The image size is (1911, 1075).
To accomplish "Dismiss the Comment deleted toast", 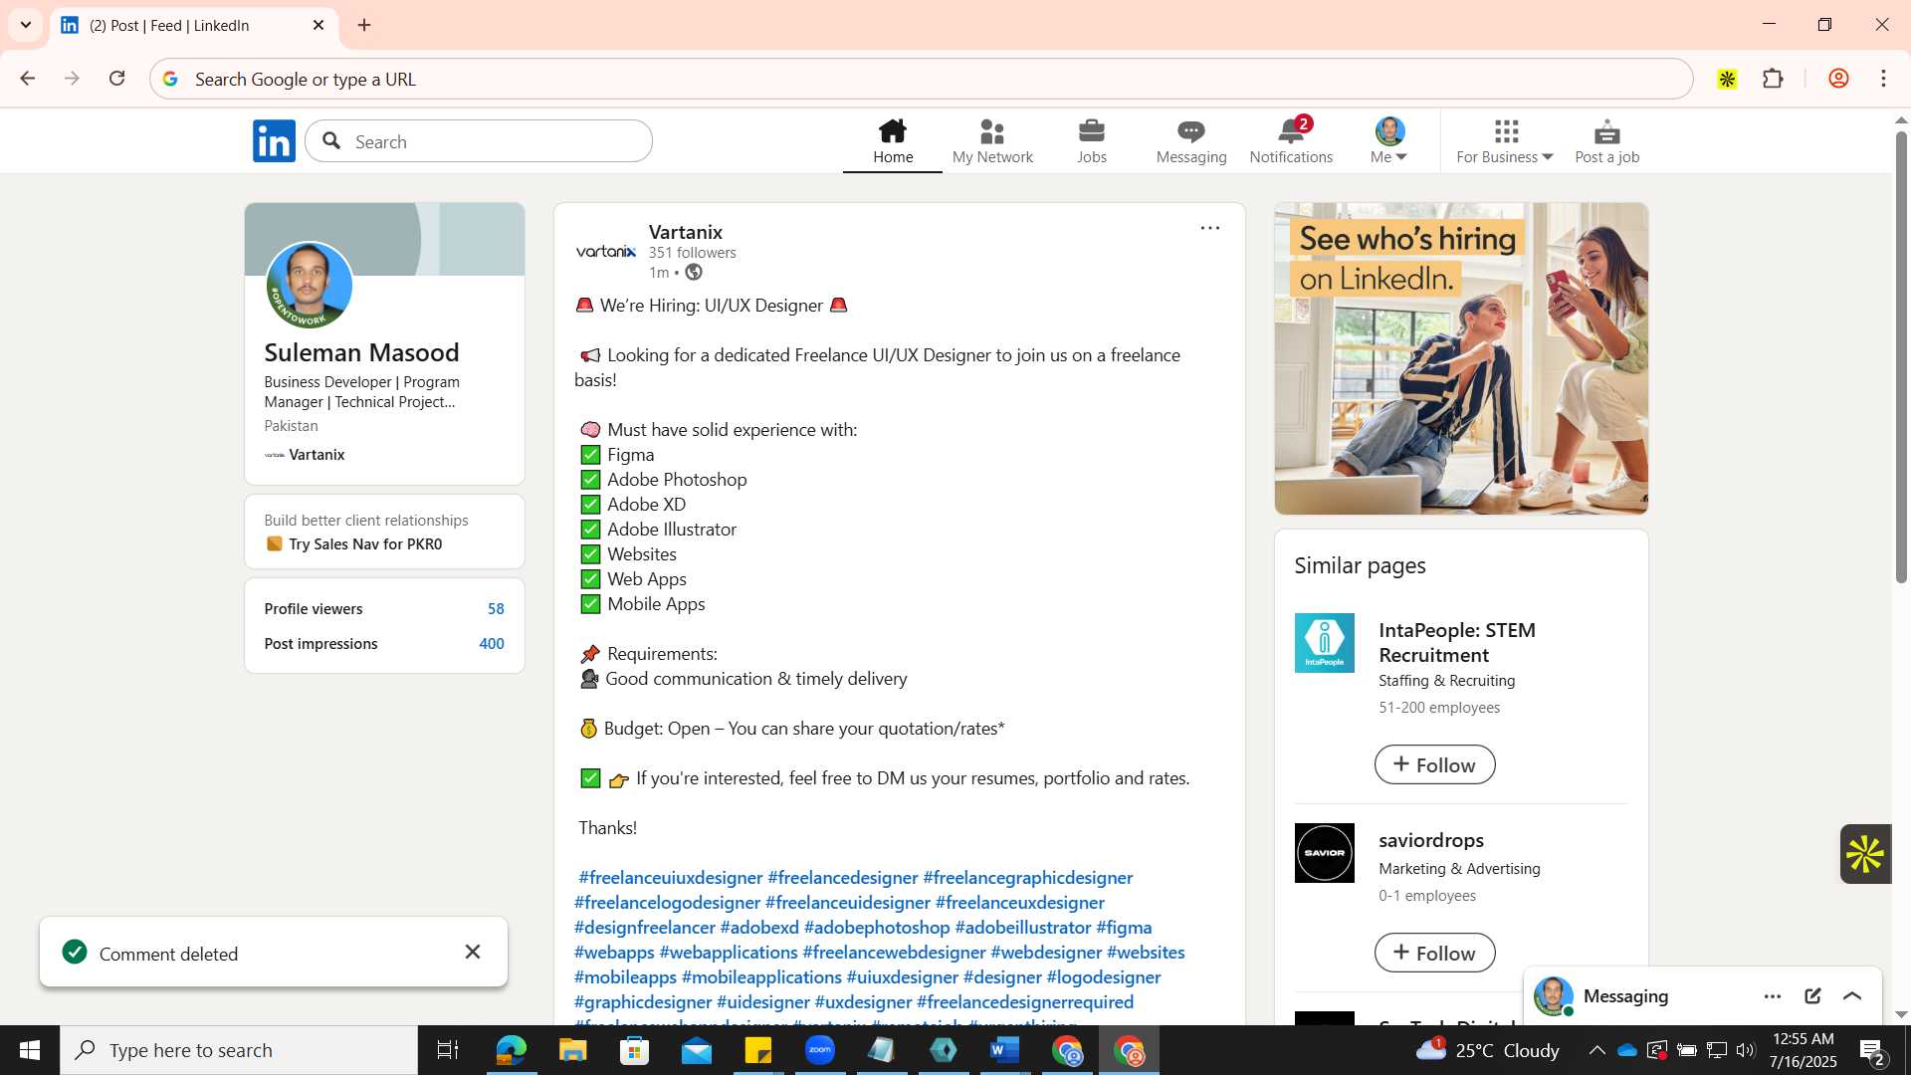I will tap(473, 953).
